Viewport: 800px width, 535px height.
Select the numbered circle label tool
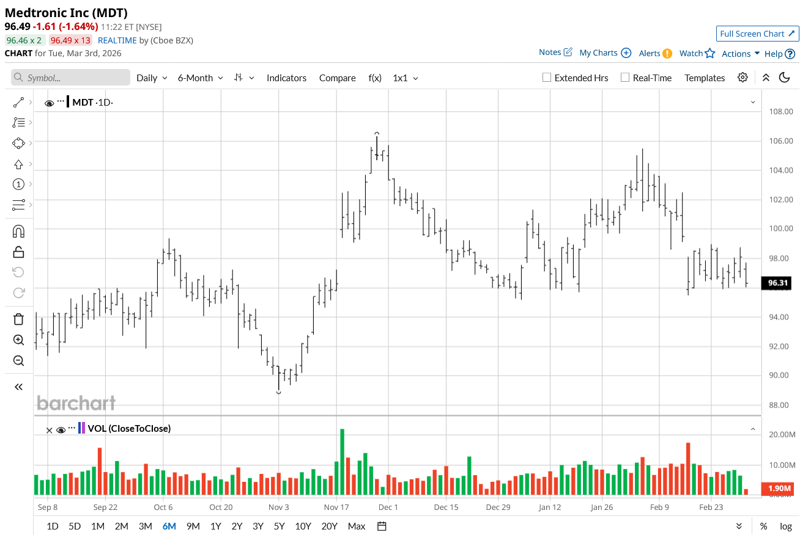point(18,184)
